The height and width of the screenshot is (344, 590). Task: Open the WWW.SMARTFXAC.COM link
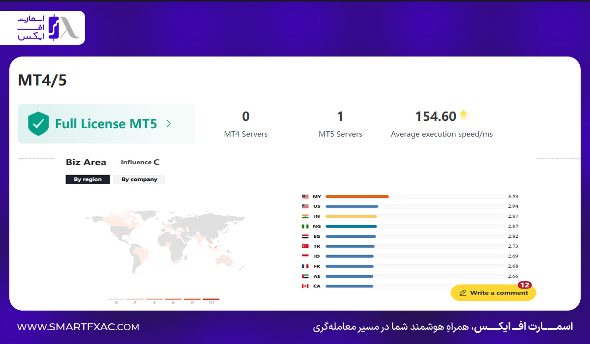pos(78,327)
